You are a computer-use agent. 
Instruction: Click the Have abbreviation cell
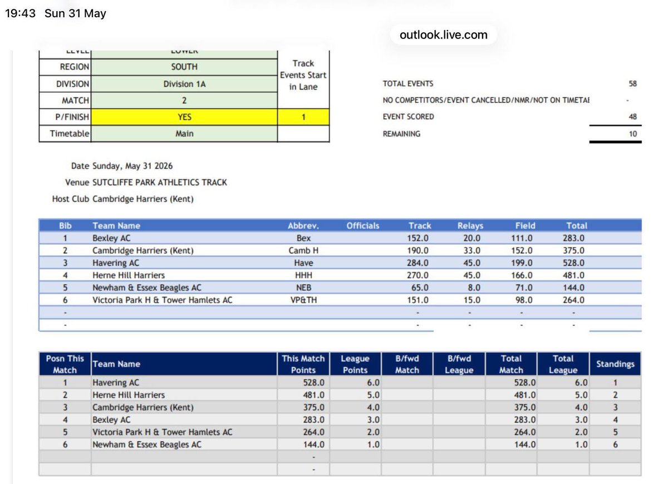(303, 263)
